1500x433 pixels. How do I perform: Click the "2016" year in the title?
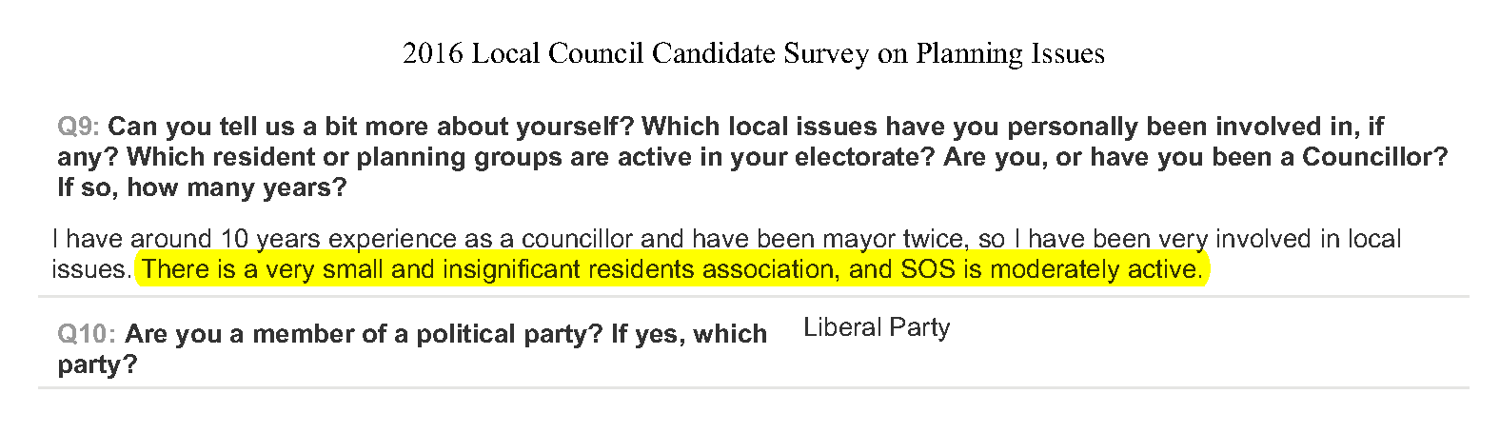(433, 54)
